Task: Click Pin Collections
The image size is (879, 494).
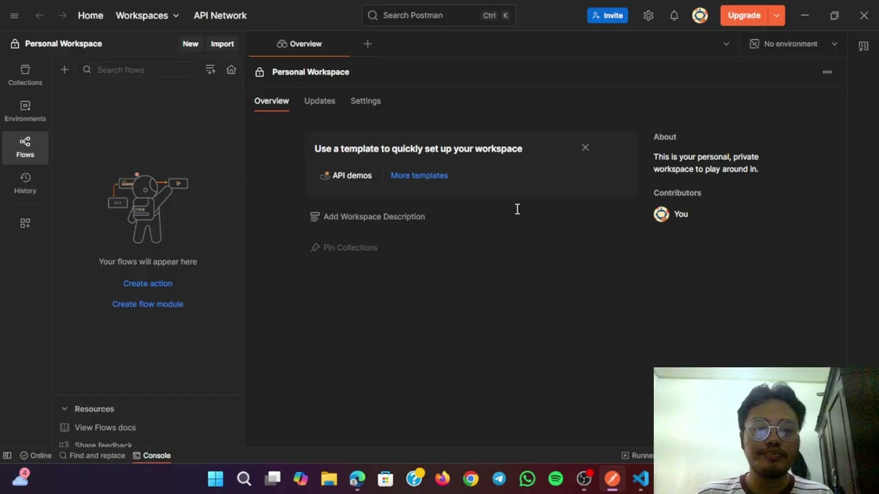Action: pyautogui.click(x=343, y=248)
